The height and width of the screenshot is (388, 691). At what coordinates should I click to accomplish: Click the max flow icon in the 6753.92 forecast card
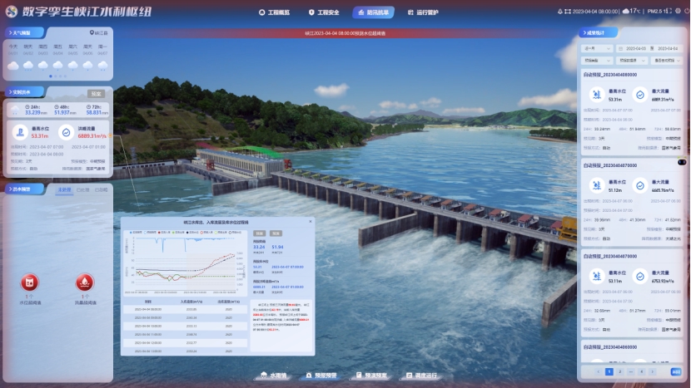click(640, 277)
